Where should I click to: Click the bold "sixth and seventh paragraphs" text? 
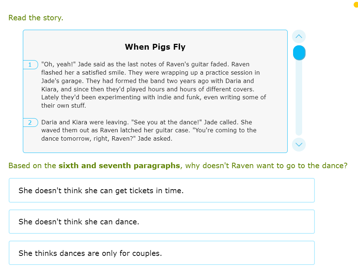pos(119,166)
